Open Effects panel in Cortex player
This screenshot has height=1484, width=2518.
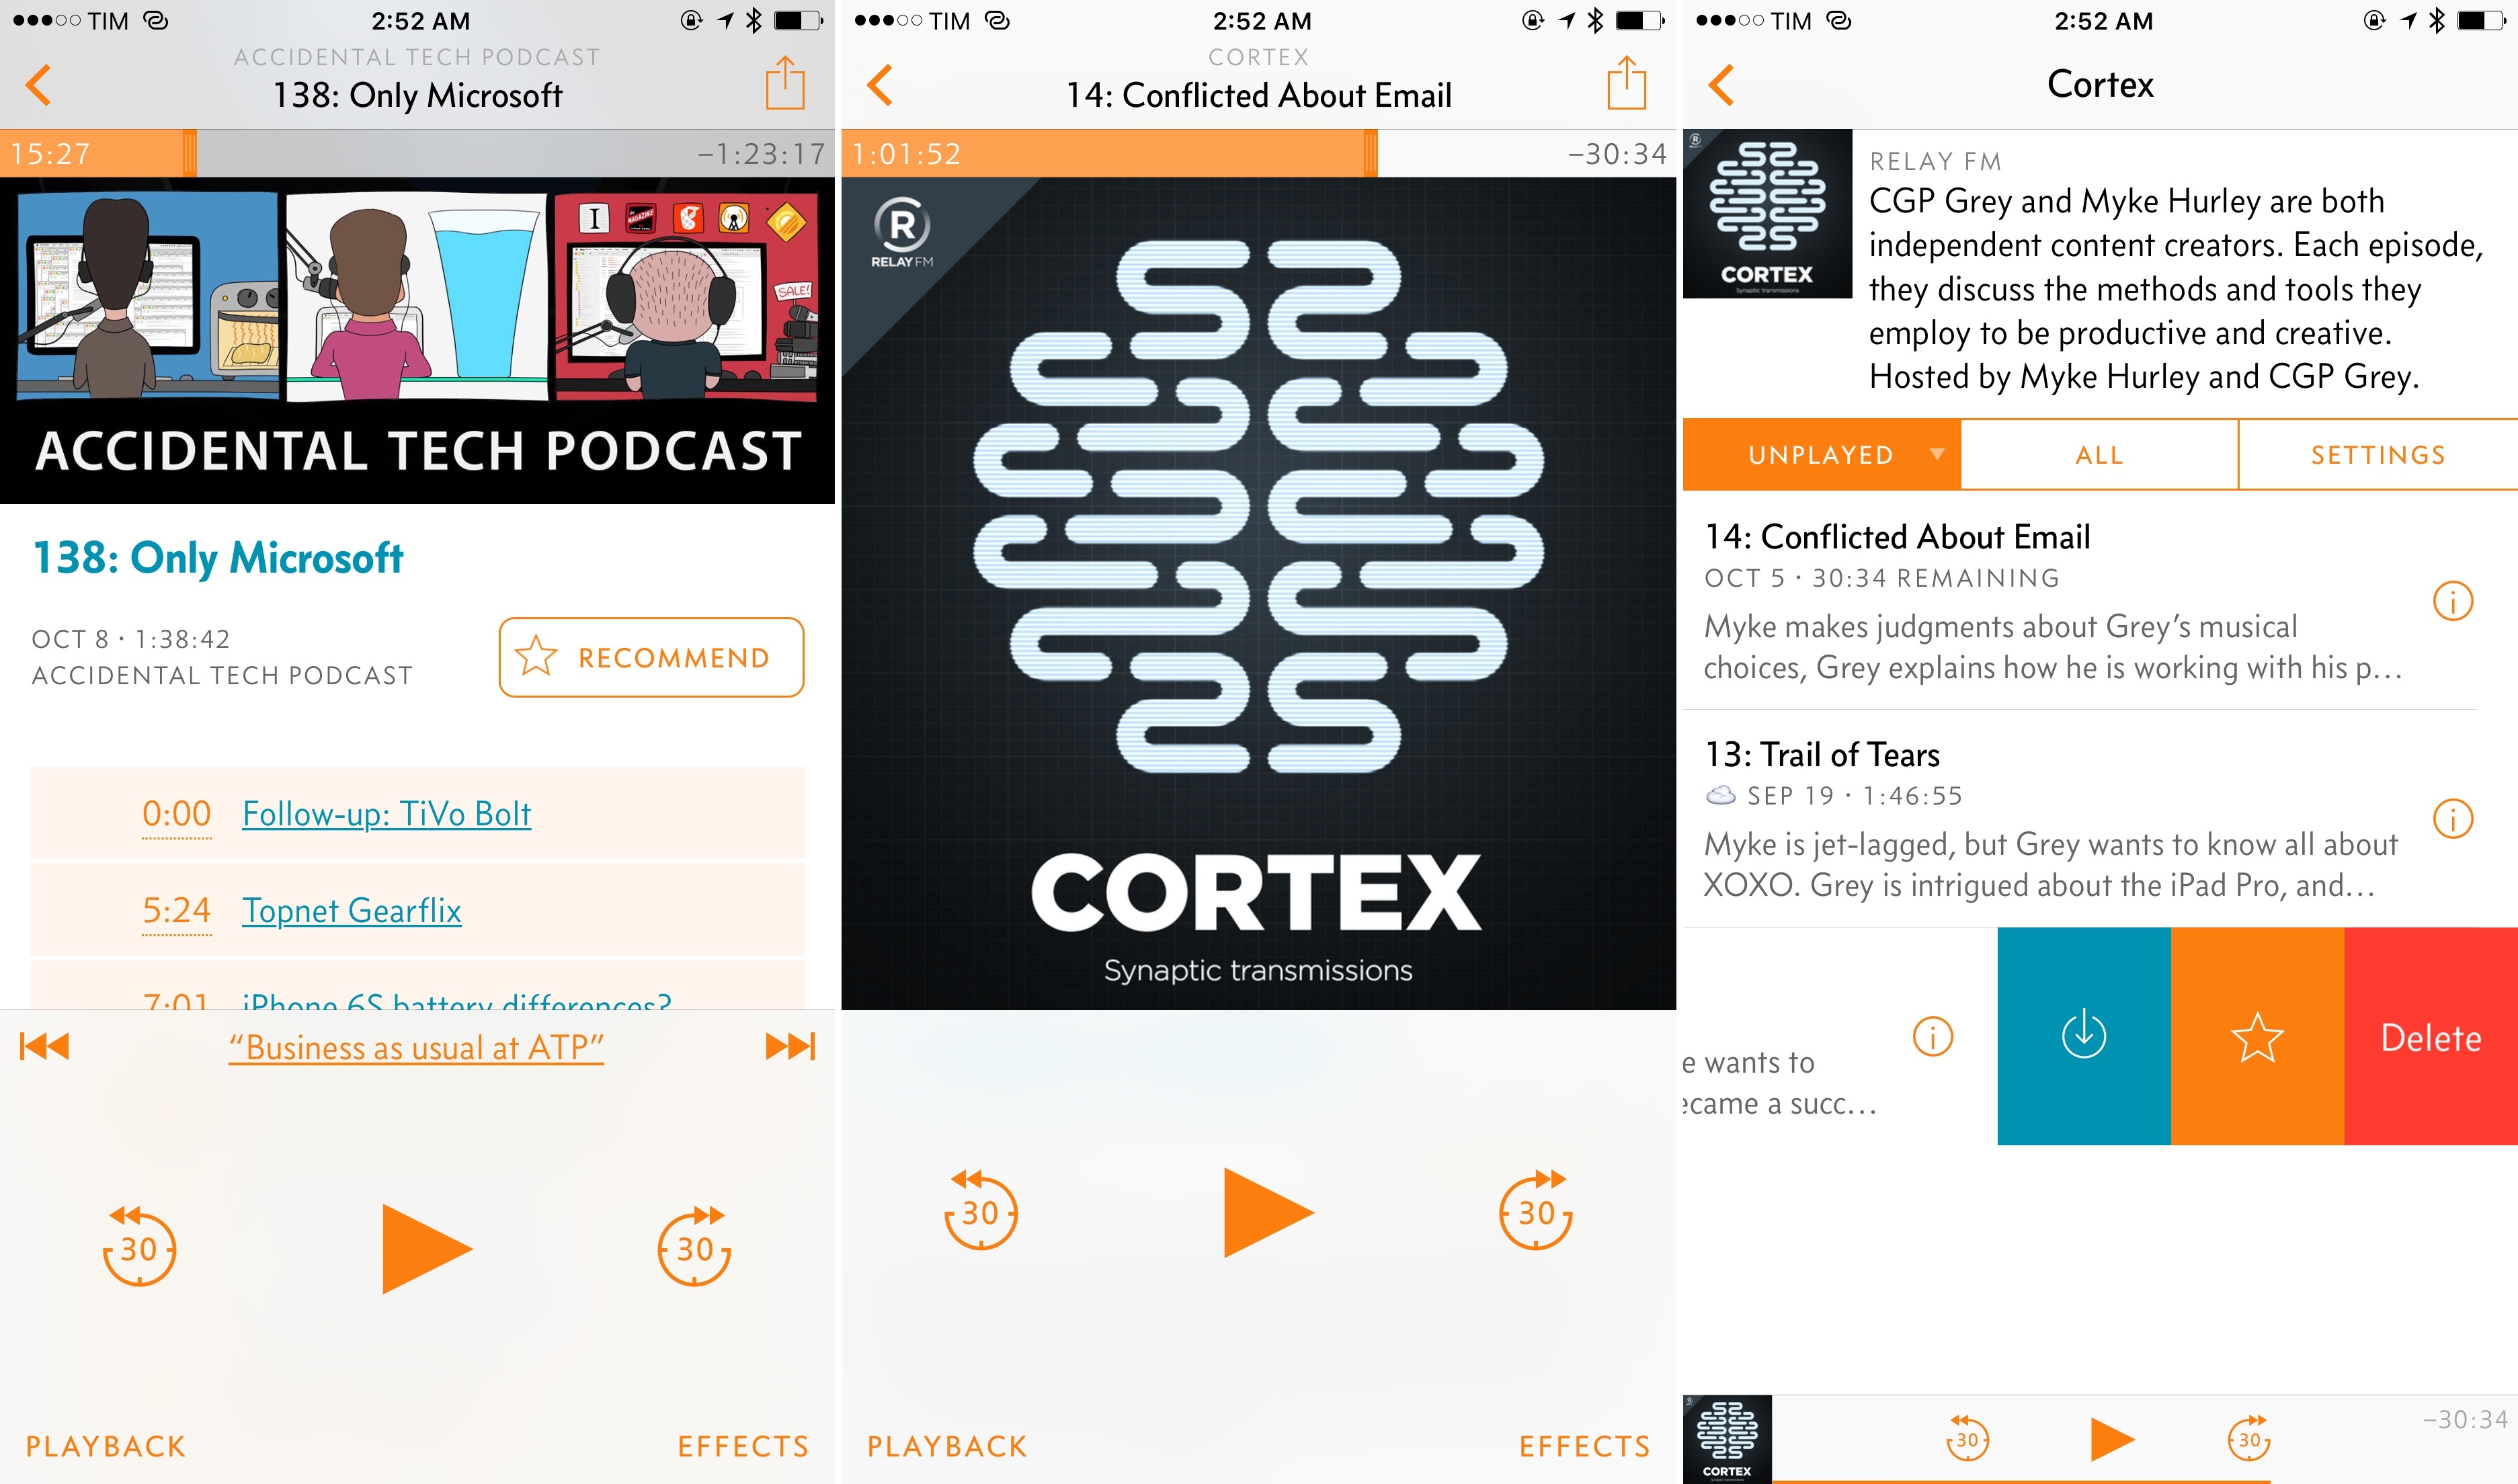coord(1584,1446)
